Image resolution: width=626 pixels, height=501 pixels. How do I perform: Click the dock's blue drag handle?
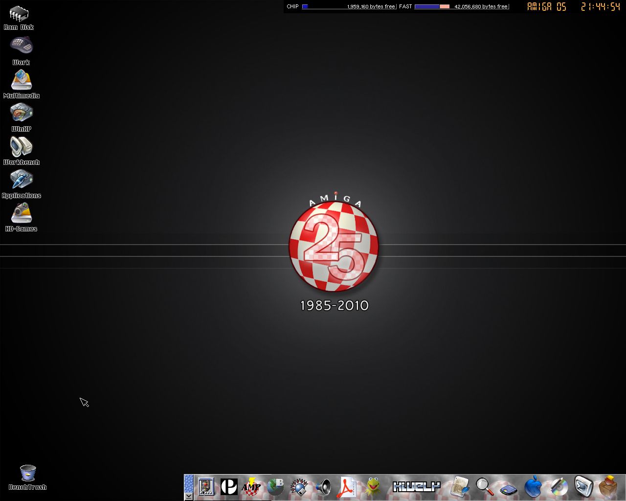[x=189, y=483]
